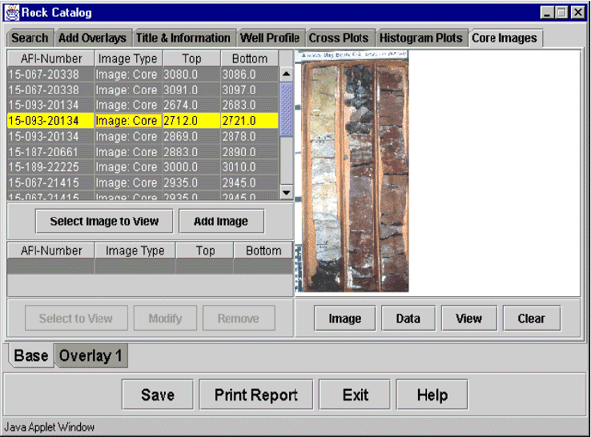The height and width of the screenshot is (437, 591).
Task: Click the disabled Modify button
Action: pyautogui.click(x=165, y=318)
